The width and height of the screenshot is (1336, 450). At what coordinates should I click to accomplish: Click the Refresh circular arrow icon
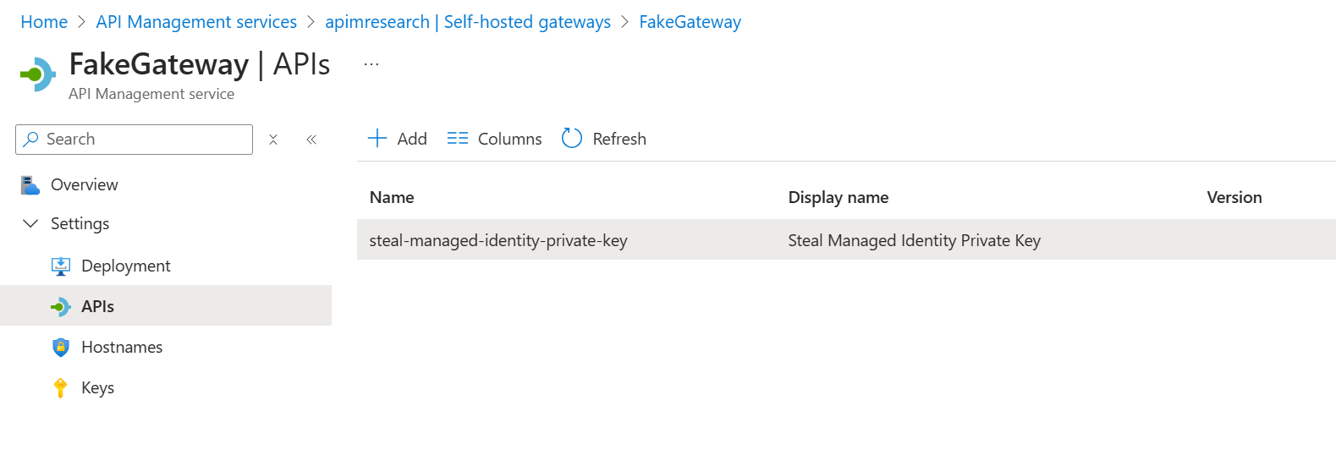[572, 139]
